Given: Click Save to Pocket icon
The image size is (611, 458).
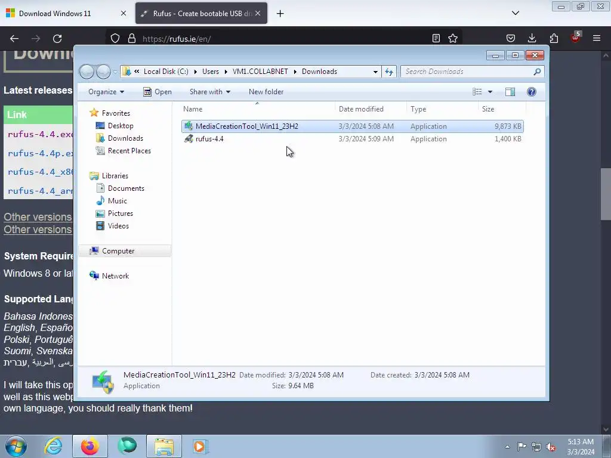Looking at the screenshot, I should coord(511,38).
